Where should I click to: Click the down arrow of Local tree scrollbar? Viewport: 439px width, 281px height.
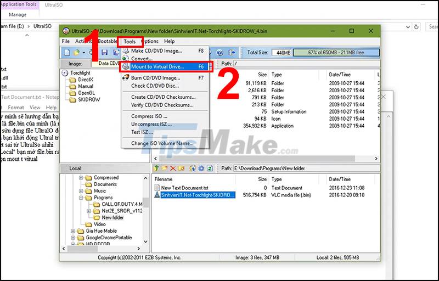tap(145, 241)
